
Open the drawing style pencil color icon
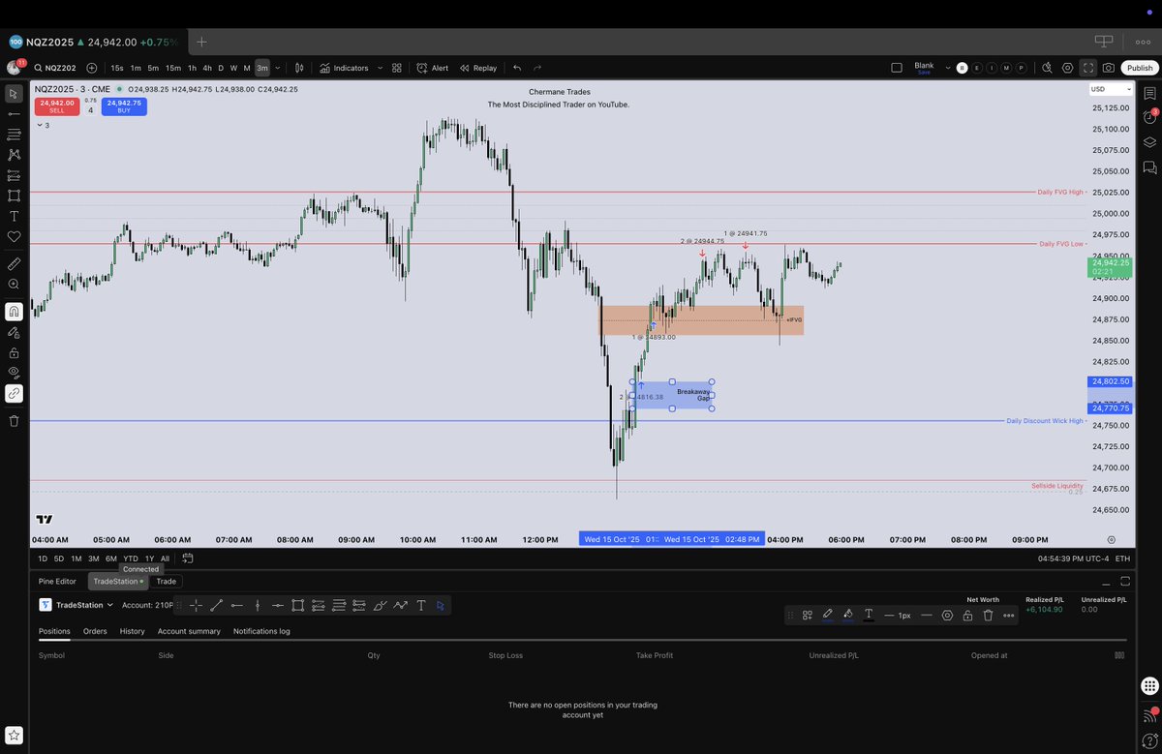[827, 615]
